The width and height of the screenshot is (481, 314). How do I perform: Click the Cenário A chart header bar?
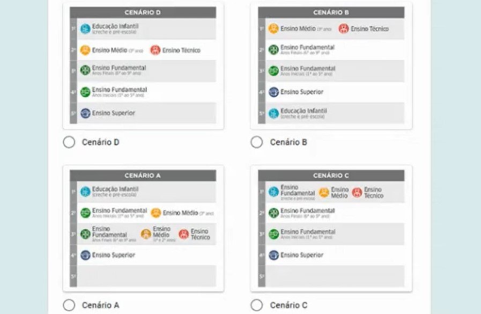143,176
